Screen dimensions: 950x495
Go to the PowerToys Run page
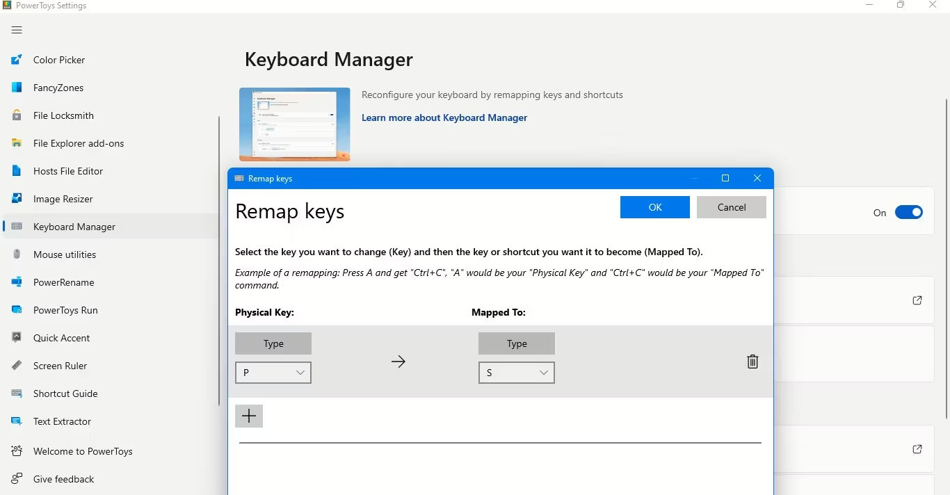[x=65, y=310]
